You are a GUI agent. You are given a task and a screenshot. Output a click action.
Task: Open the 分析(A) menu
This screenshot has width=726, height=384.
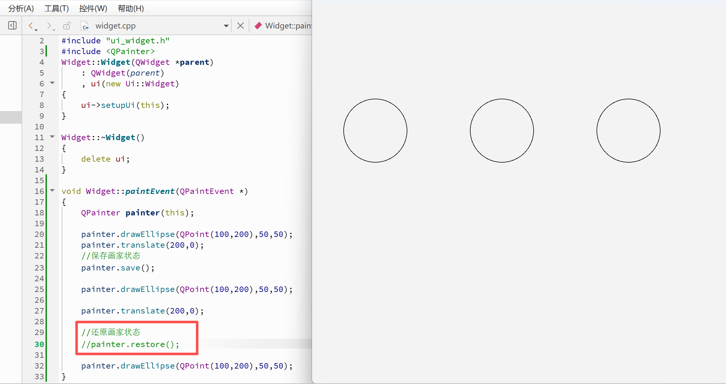[21, 8]
